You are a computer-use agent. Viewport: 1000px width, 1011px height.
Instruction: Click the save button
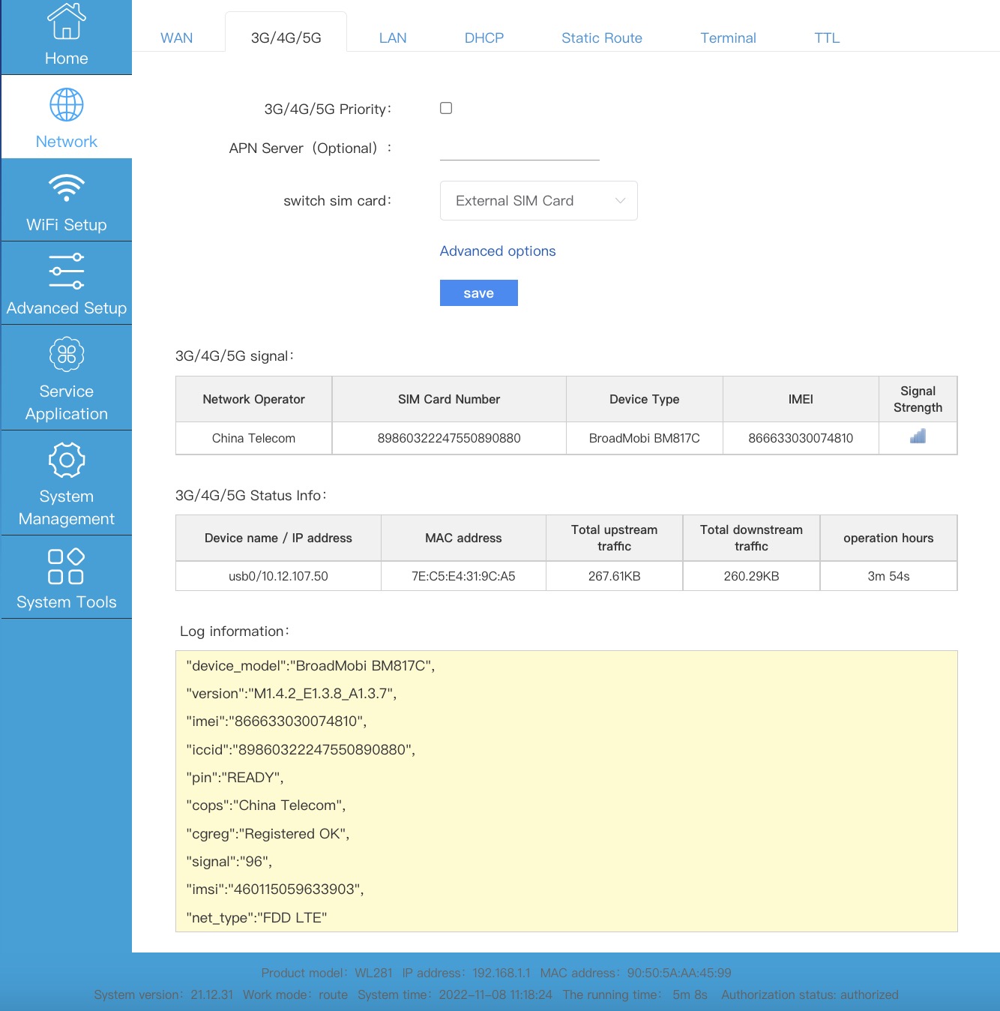[479, 293]
